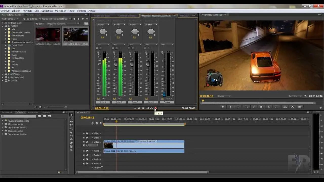The width and height of the screenshot is (324, 182).
Task: Open the Ventana menu
Action: [82, 11]
